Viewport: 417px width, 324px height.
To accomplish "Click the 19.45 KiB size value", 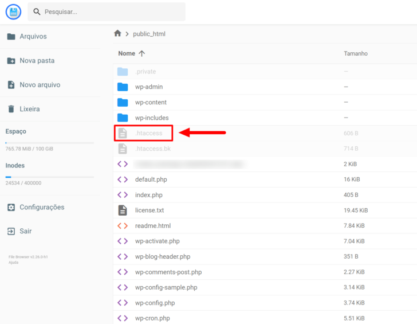I will point(356,210).
